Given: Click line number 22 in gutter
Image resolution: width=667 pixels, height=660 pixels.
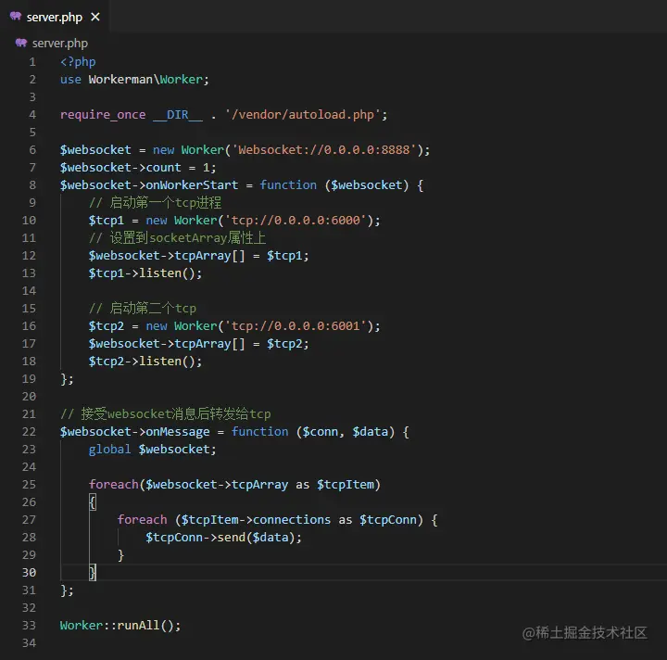Looking at the screenshot, I should 29,432.
